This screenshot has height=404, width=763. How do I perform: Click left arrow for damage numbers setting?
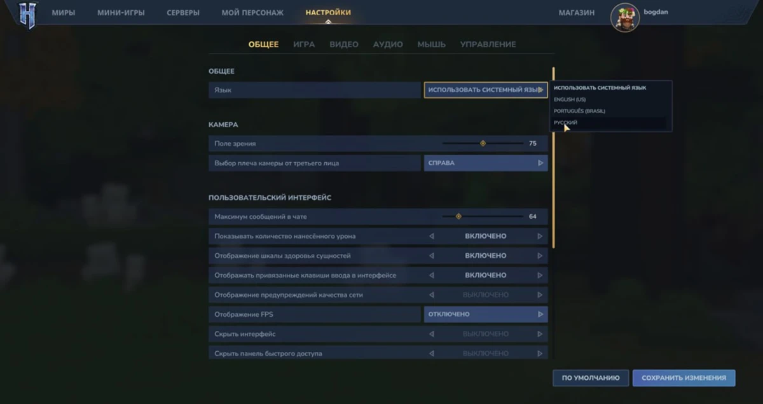[x=432, y=236]
